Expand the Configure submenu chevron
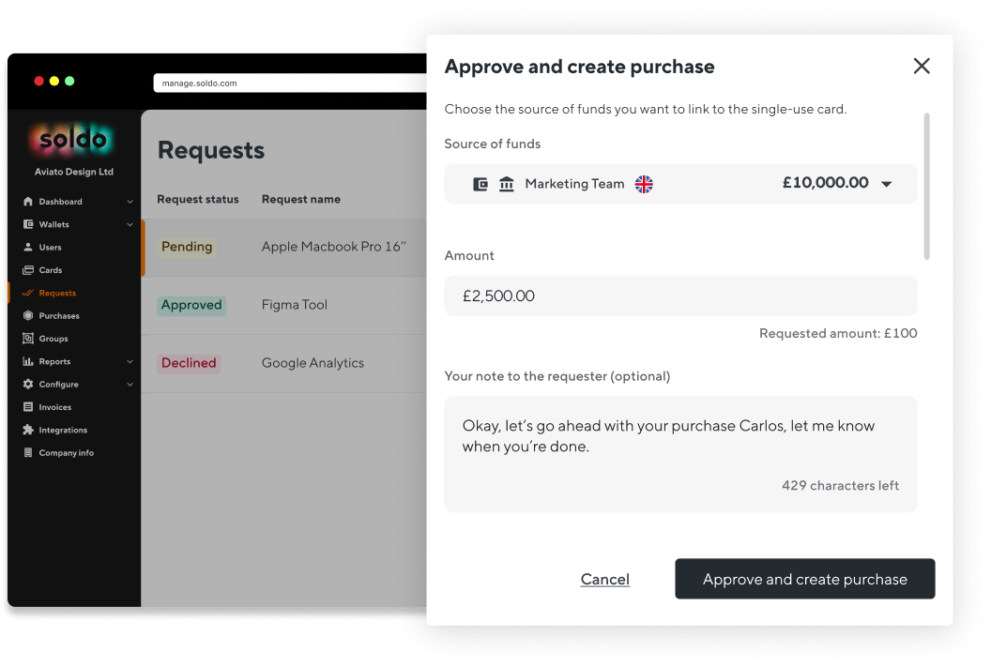The height and width of the screenshot is (667, 991). click(x=130, y=385)
